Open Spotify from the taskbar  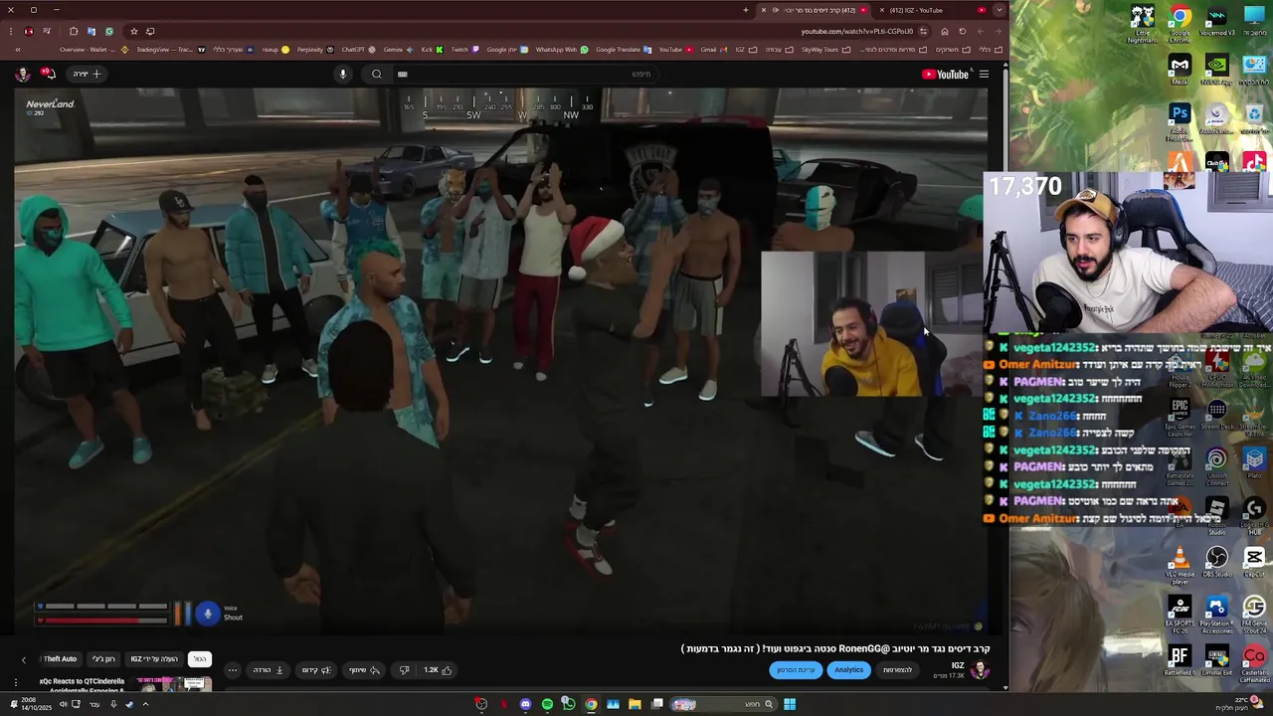pos(547,704)
